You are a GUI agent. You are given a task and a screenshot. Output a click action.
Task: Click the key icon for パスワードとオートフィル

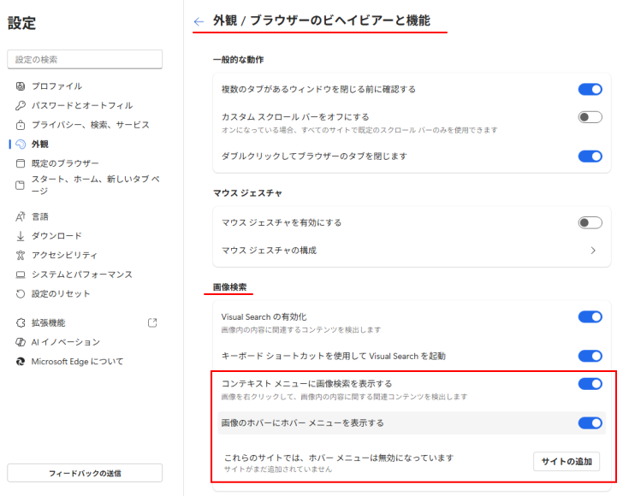21,105
